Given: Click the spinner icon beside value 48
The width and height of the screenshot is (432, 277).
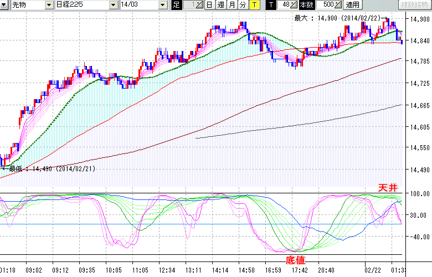Looking at the screenshot, I should (294, 5).
